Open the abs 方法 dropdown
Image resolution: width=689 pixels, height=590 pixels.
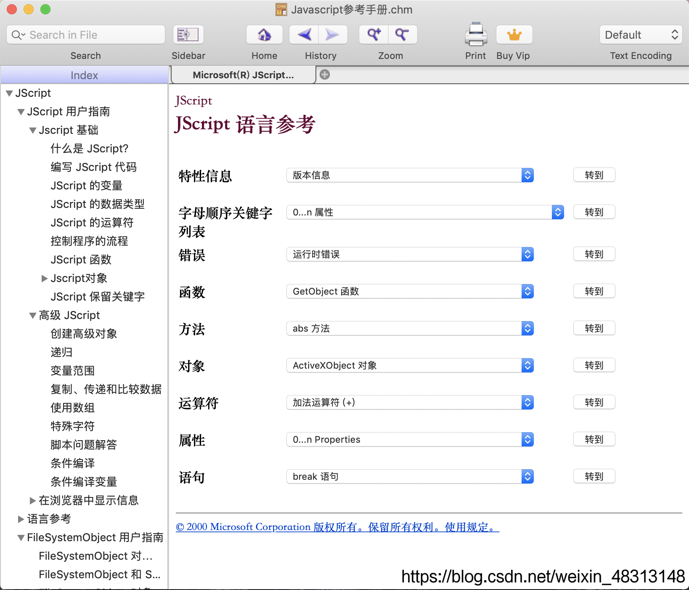[x=410, y=328]
